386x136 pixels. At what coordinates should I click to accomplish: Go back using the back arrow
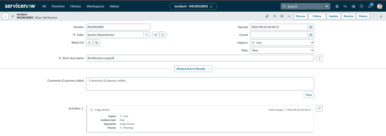[5, 16]
